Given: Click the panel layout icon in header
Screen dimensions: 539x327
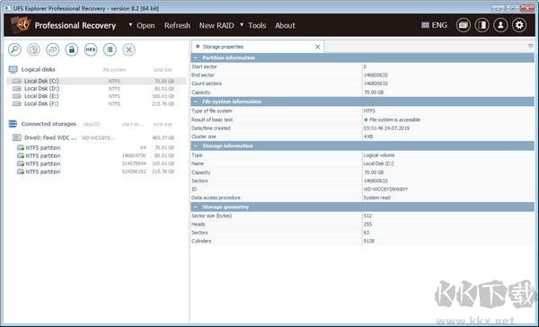Looking at the screenshot, I should (482, 25).
